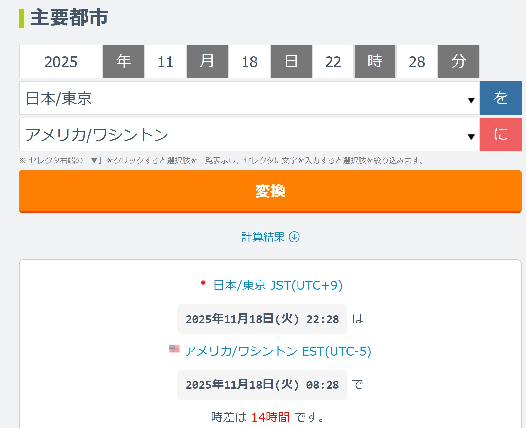Viewport: 526px width, 428px height.
Task: Click the month input field showing 11
Action: click(165, 62)
